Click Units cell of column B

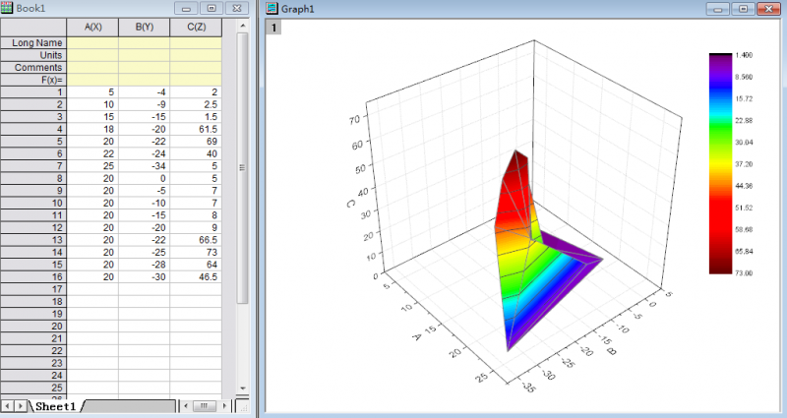click(x=145, y=55)
